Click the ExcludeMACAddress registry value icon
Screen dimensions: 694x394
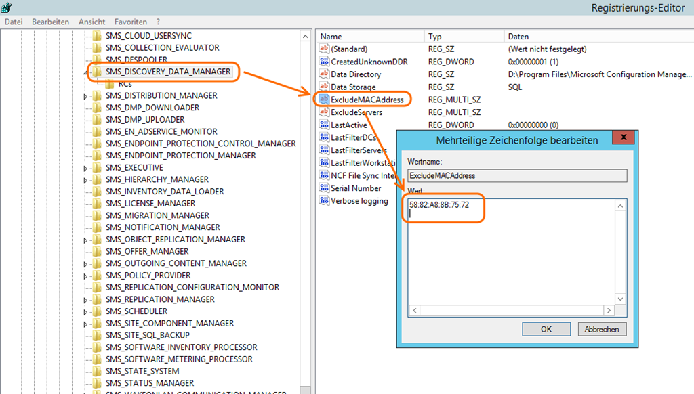click(324, 100)
